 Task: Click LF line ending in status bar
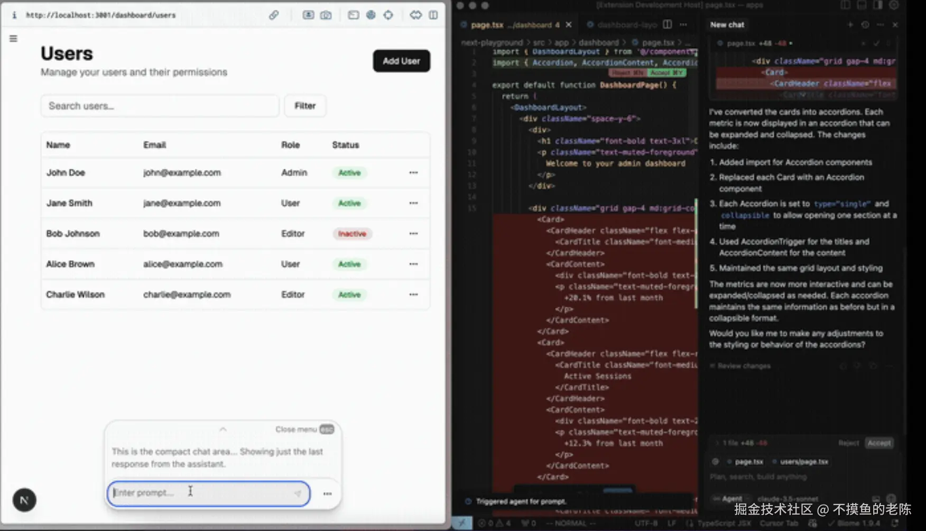(672, 523)
